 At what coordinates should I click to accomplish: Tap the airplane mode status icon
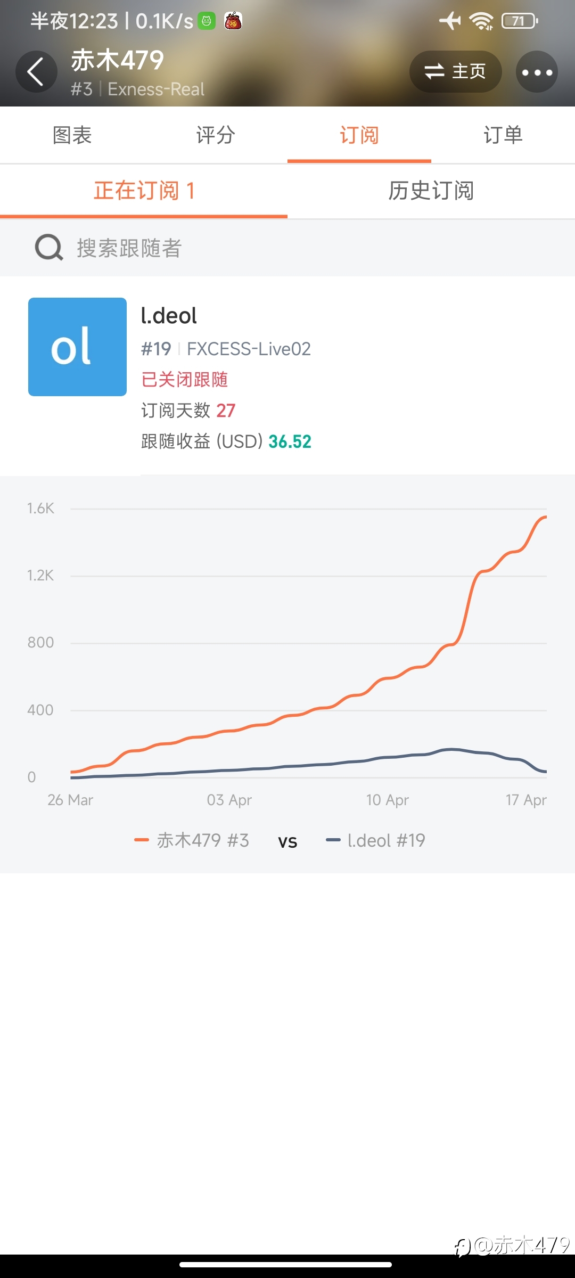[x=450, y=21]
